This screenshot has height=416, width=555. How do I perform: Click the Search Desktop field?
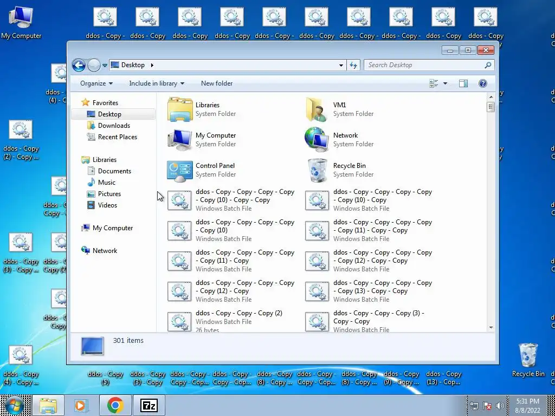click(x=425, y=65)
